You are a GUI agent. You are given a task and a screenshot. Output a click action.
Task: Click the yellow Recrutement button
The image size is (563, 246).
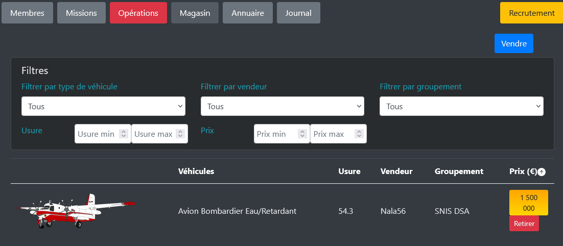[x=531, y=13]
